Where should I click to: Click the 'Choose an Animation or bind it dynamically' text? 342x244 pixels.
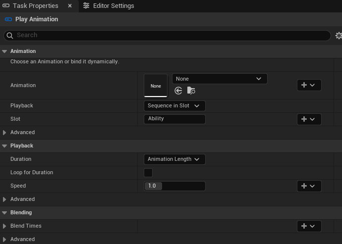(65, 62)
